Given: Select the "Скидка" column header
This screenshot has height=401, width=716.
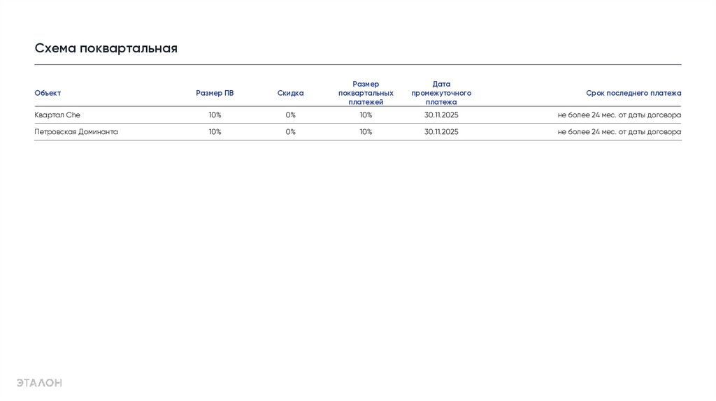Looking at the screenshot, I should tap(290, 93).
